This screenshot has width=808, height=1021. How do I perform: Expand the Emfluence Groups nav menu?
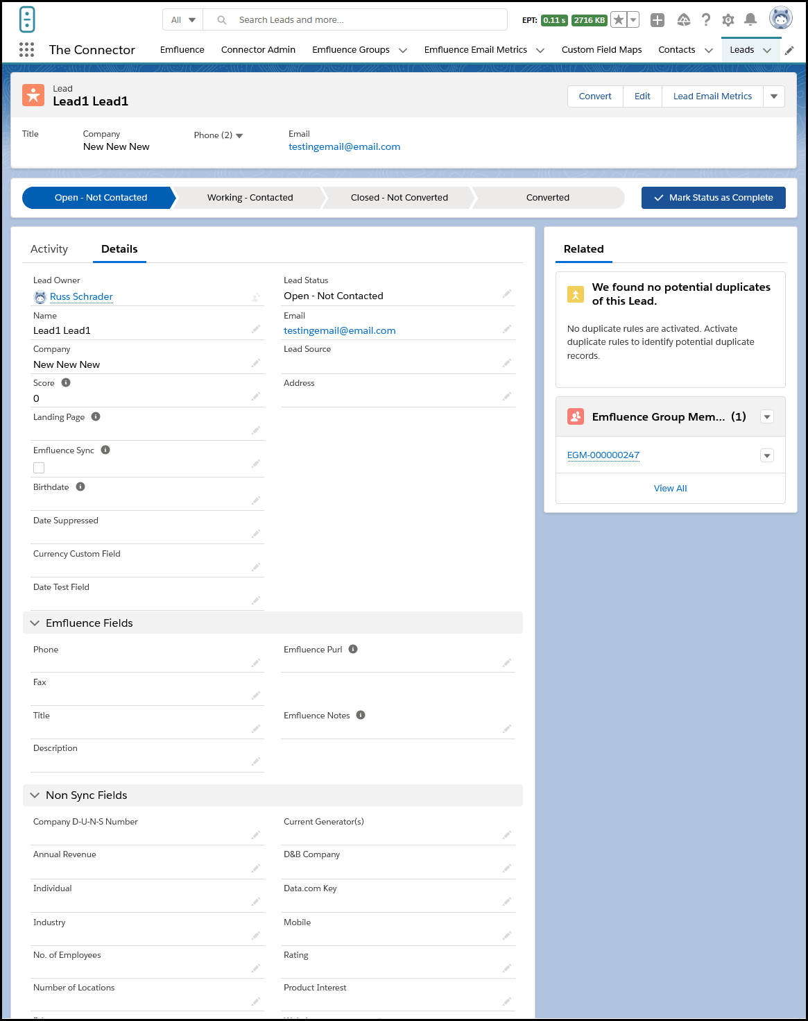pos(403,50)
